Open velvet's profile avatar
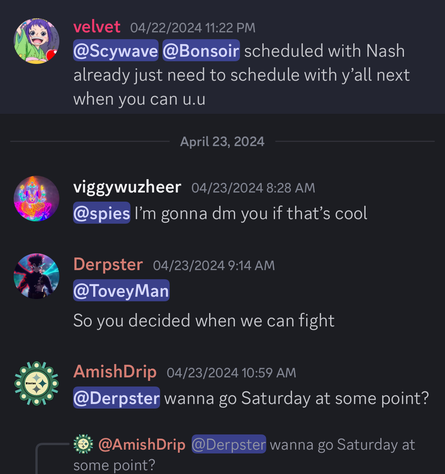 pyautogui.click(x=37, y=41)
